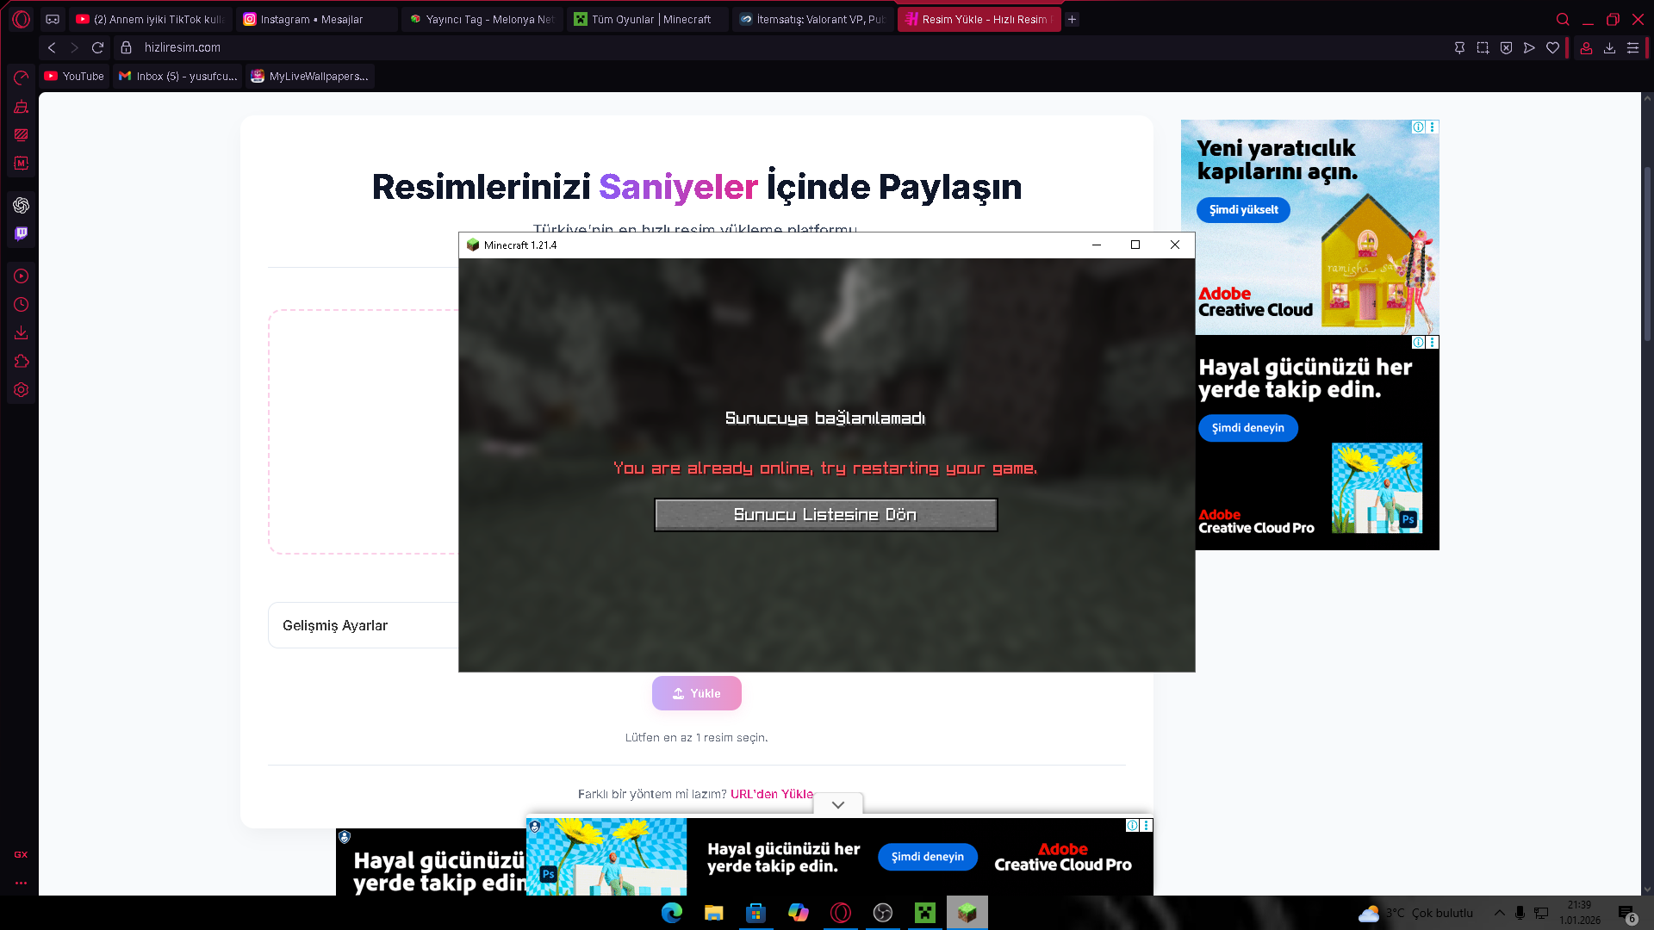This screenshot has height=930, width=1654.
Task: Open Easy Setup sliders icon in toolbar
Action: click(x=1632, y=48)
